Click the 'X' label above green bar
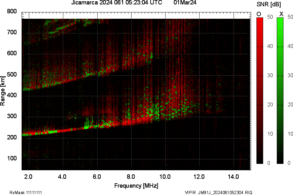Screen dimensions: 293x195 281,14
